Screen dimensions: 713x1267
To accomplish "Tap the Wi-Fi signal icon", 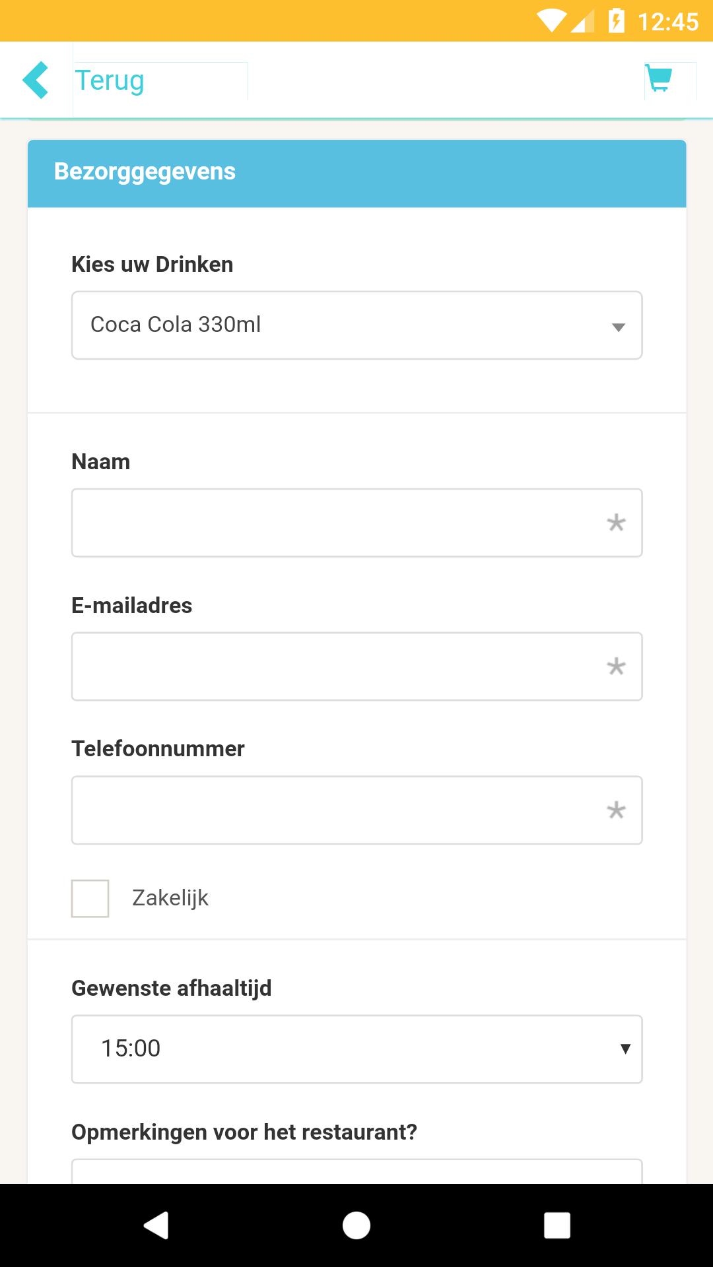I will (551, 21).
